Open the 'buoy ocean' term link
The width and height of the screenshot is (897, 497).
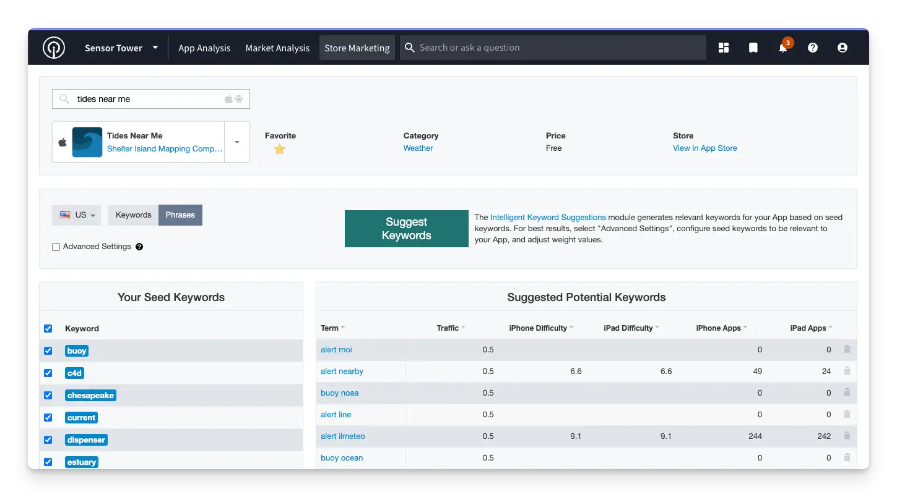point(342,458)
